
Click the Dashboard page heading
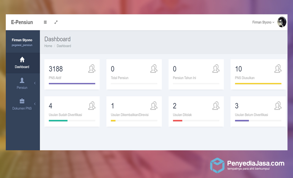tap(57, 39)
